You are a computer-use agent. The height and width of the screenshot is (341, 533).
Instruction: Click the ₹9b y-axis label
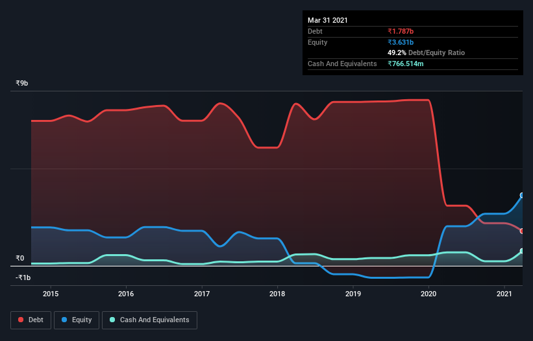(x=22, y=83)
